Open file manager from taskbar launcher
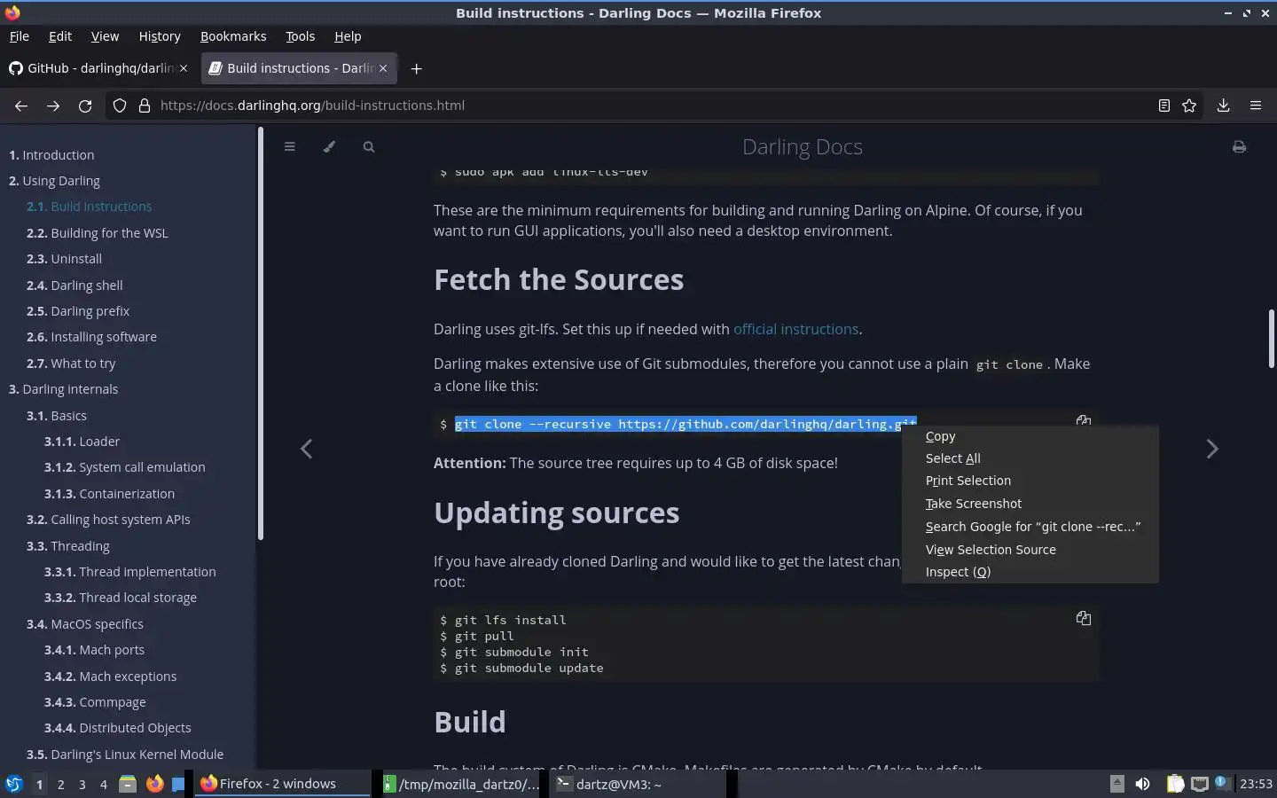 click(x=128, y=784)
